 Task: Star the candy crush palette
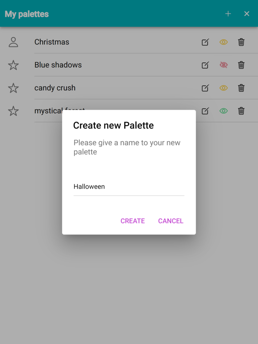pyautogui.click(x=13, y=88)
